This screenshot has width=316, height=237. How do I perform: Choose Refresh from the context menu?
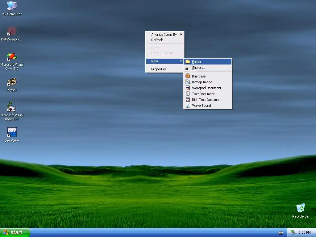point(165,40)
